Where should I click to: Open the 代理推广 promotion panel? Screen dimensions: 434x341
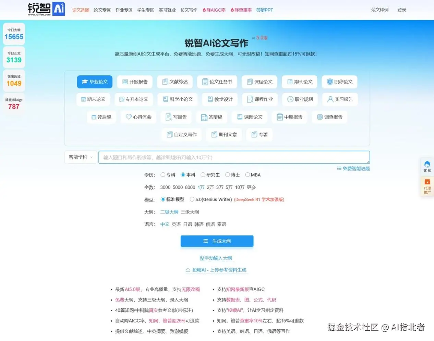(427, 187)
